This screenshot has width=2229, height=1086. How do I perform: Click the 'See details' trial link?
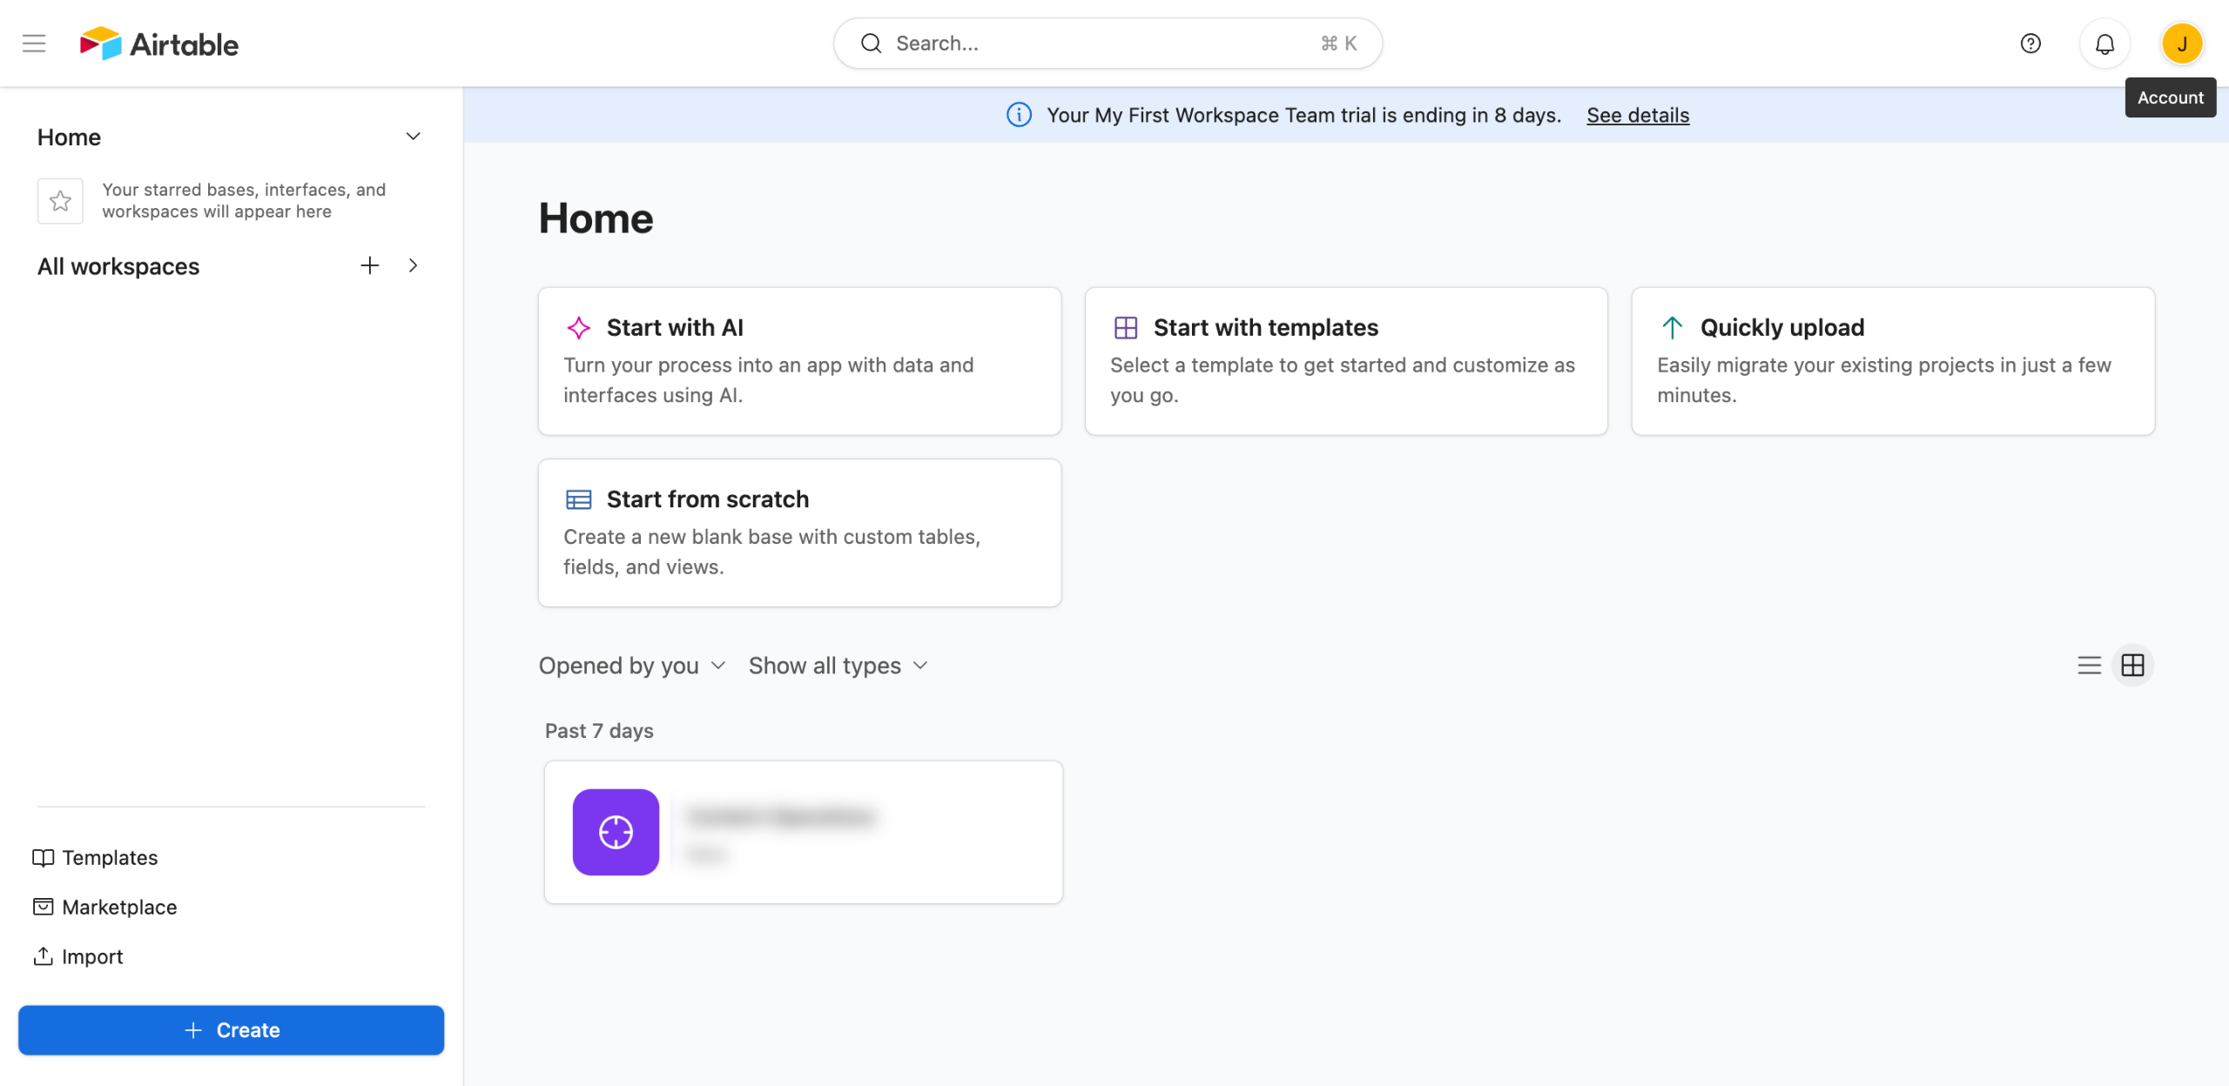1637,115
